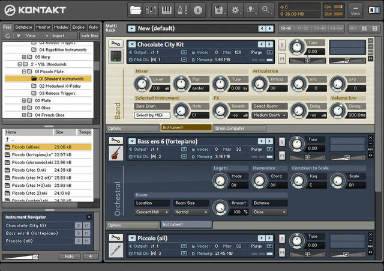Screen dimensions: 384x271
Task: Open Room Size Normal dropdown
Action: [x=191, y=212]
